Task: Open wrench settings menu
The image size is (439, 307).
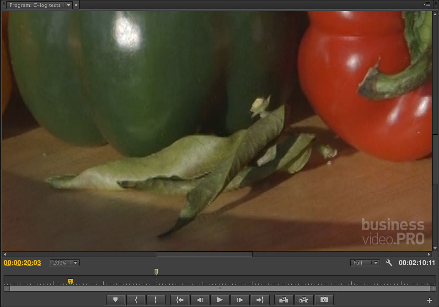Action: [x=389, y=263]
